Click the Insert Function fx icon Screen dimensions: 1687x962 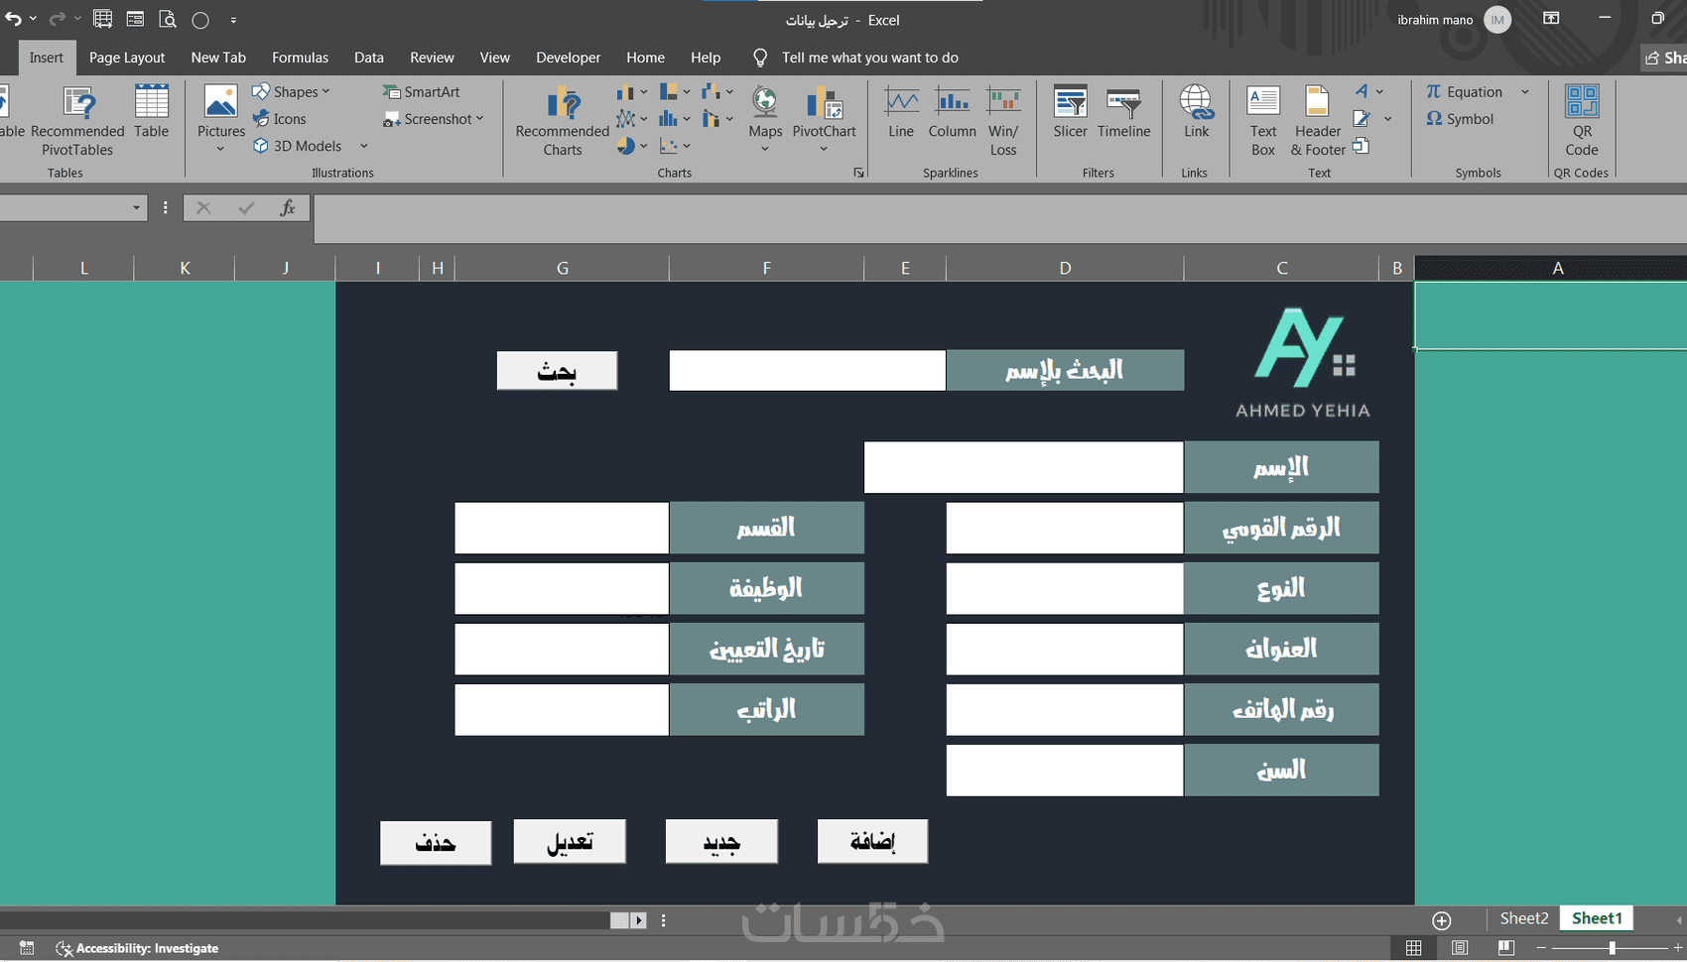point(288,207)
